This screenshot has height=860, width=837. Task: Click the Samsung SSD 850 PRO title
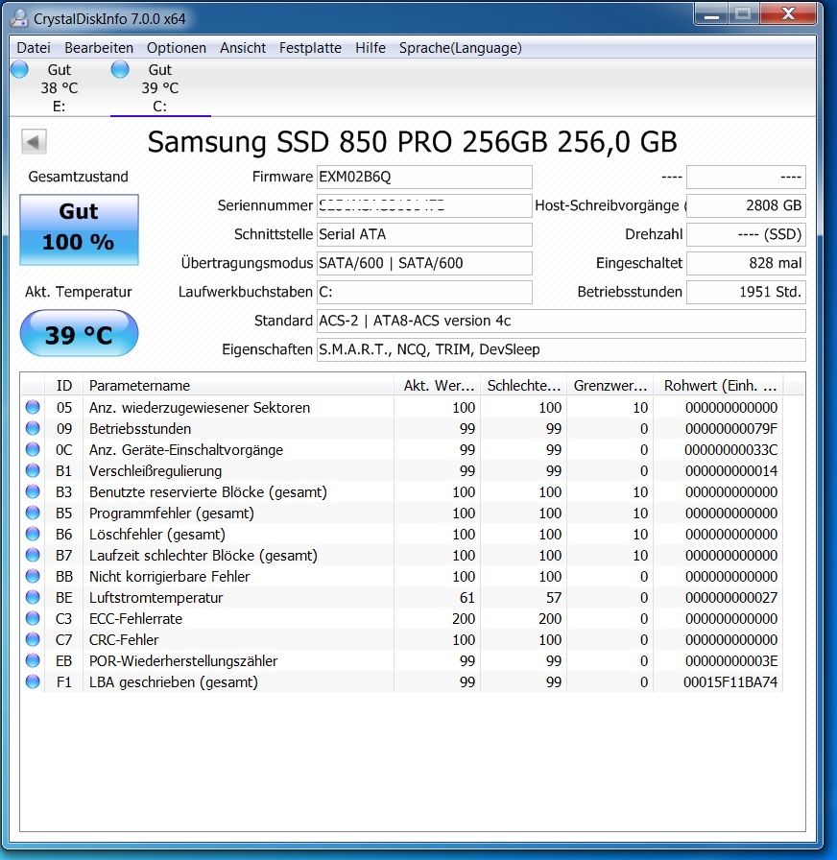[413, 142]
